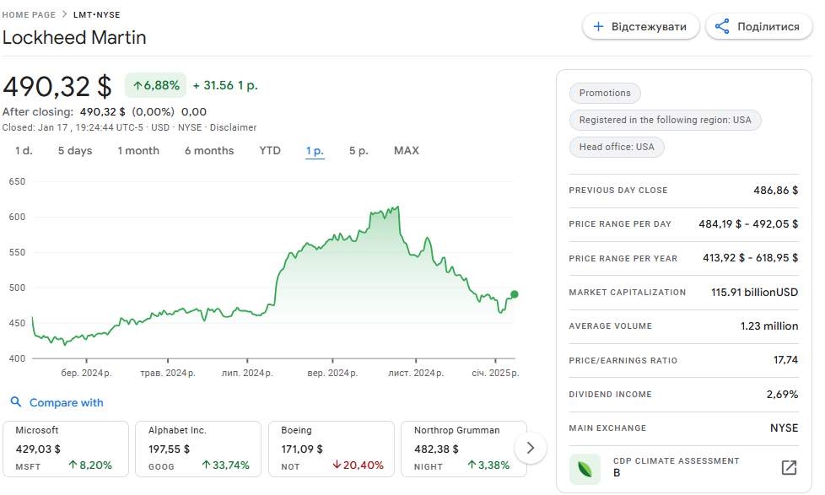This screenshot has width=825, height=495.
Task: Click the price/earnings ratio value 17,74
Action: (785, 360)
